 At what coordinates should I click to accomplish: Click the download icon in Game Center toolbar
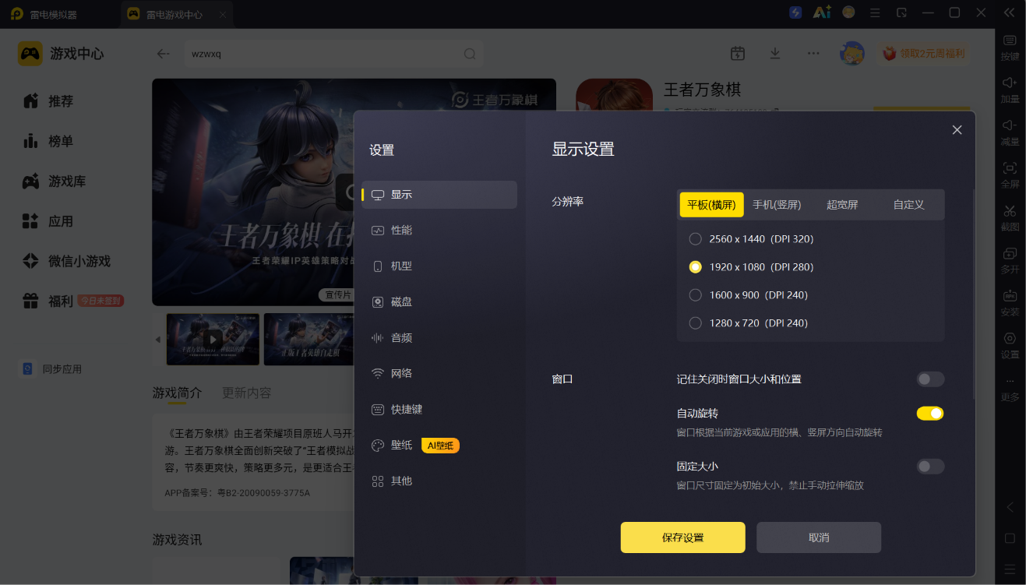coord(775,53)
